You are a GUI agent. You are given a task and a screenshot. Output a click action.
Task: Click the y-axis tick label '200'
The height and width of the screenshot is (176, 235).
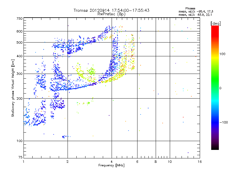pos(20,99)
